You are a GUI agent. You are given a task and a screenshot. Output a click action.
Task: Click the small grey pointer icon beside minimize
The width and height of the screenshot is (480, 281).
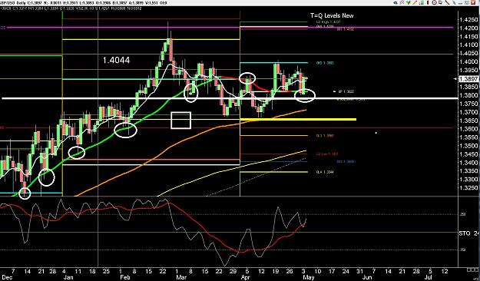[454, 3]
